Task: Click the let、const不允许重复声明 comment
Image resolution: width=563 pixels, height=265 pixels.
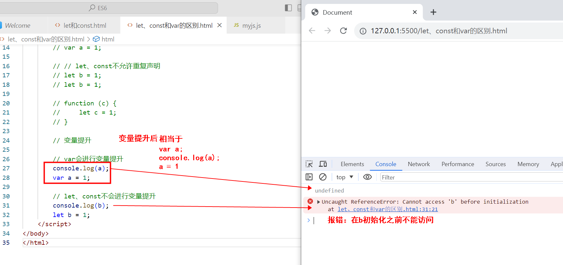Action: [x=106, y=66]
